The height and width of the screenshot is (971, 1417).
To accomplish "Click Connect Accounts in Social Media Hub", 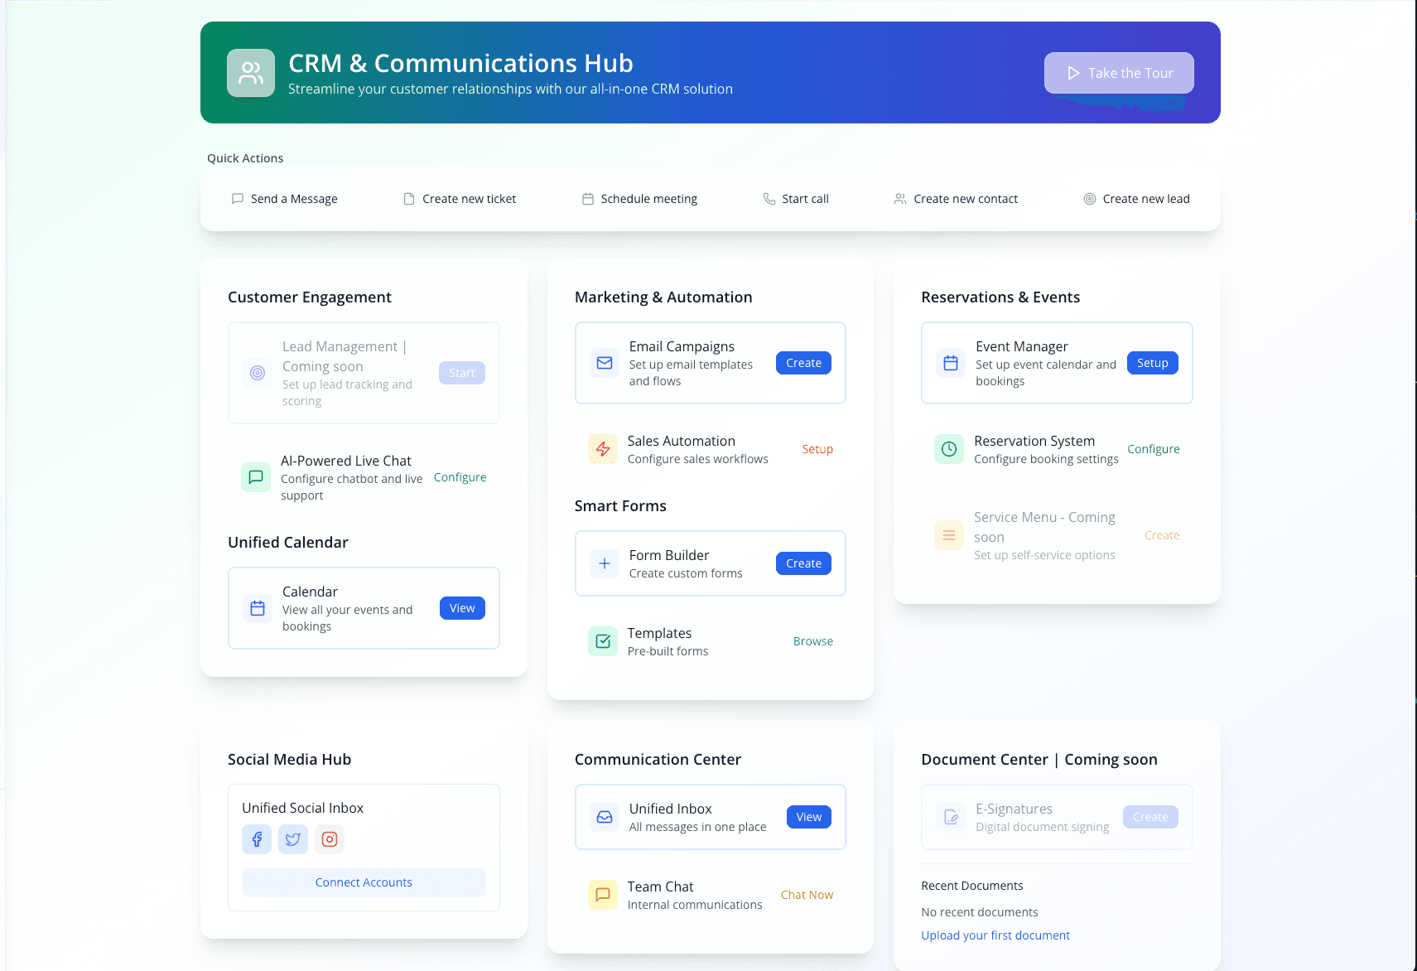I will click(363, 882).
